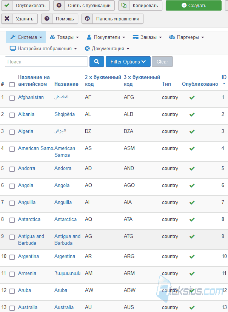This screenshot has width=228, height=312.
Task: Select the Andorra row checkbox
Action: click(12, 169)
